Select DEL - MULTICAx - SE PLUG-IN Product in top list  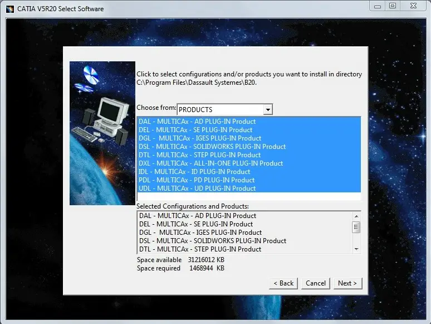[249, 129]
